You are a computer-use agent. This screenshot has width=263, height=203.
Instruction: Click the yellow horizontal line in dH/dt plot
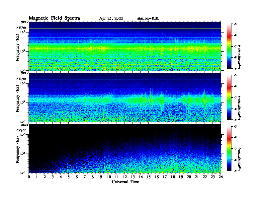click(x=125, y=29)
